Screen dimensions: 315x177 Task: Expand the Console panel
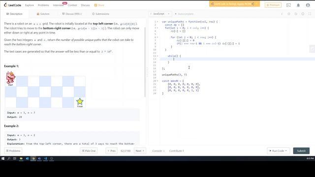[x=158, y=151]
